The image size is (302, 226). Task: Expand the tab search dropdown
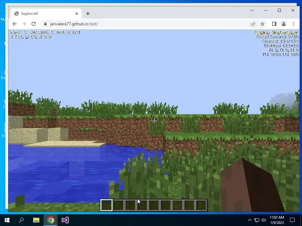tap(252, 10)
